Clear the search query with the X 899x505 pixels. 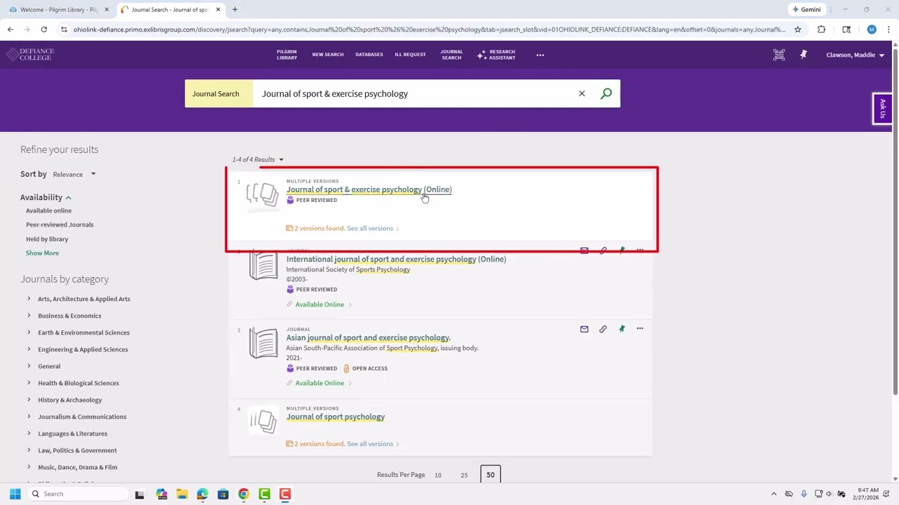pos(582,93)
